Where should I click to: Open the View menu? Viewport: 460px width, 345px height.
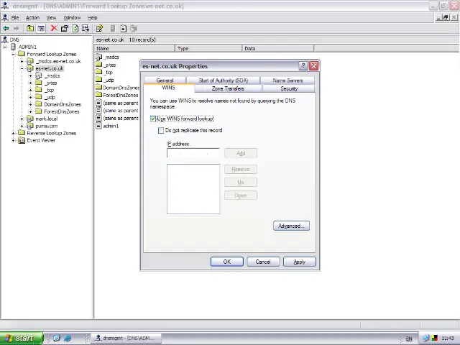[51, 17]
